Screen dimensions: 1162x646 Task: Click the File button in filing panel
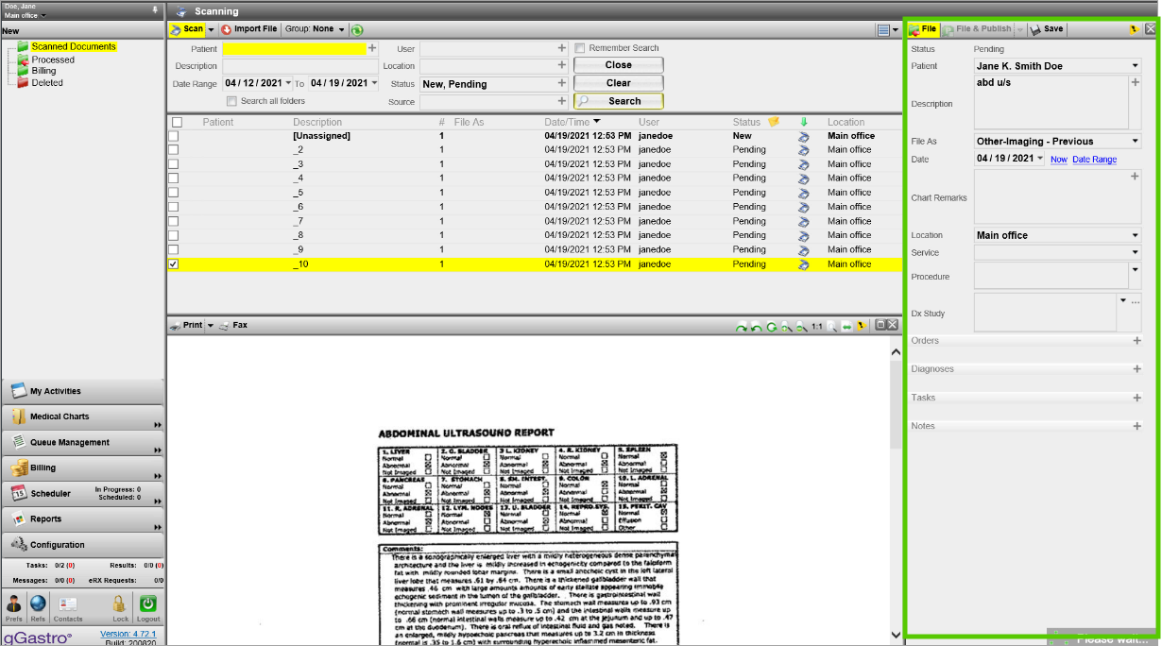tap(923, 29)
